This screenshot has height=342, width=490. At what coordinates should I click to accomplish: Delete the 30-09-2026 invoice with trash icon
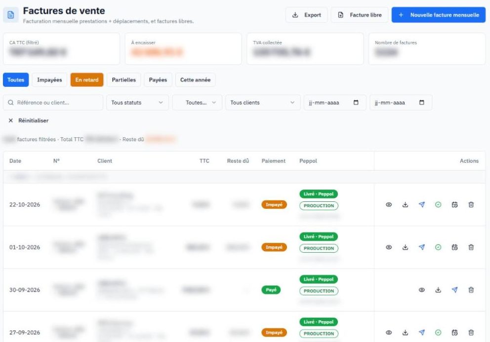471,290
